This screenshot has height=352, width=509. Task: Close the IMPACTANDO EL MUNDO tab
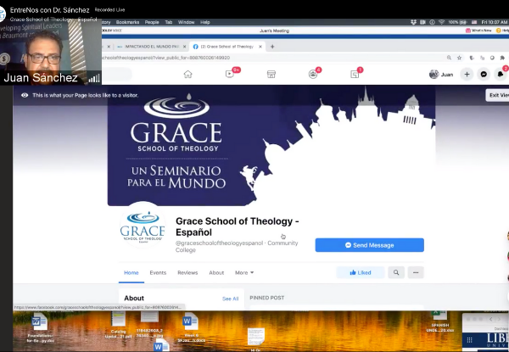pos(184,47)
